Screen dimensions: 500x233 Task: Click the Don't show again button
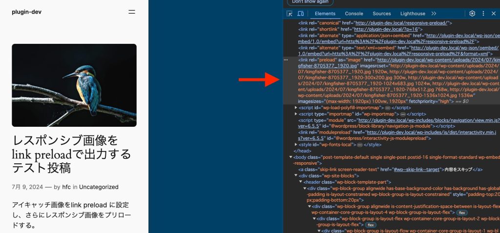click(310, 2)
